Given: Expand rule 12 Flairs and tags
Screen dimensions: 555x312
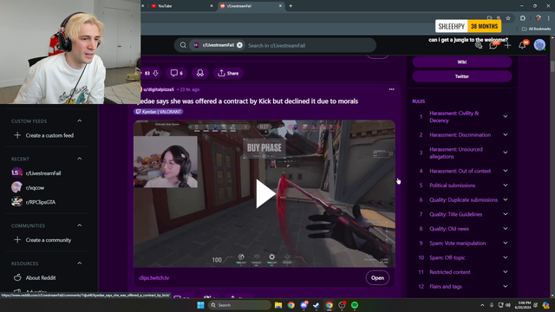Looking at the screenshot, I should point(505,287).
